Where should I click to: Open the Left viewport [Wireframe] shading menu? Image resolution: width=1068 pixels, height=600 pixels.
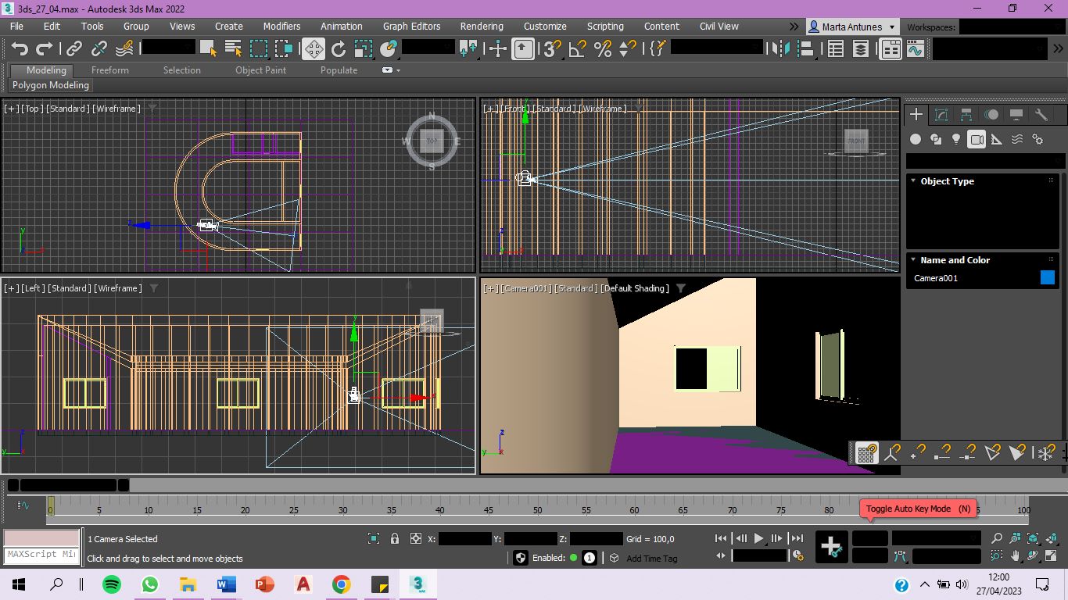pyautogui.click(x=117, y=288)
